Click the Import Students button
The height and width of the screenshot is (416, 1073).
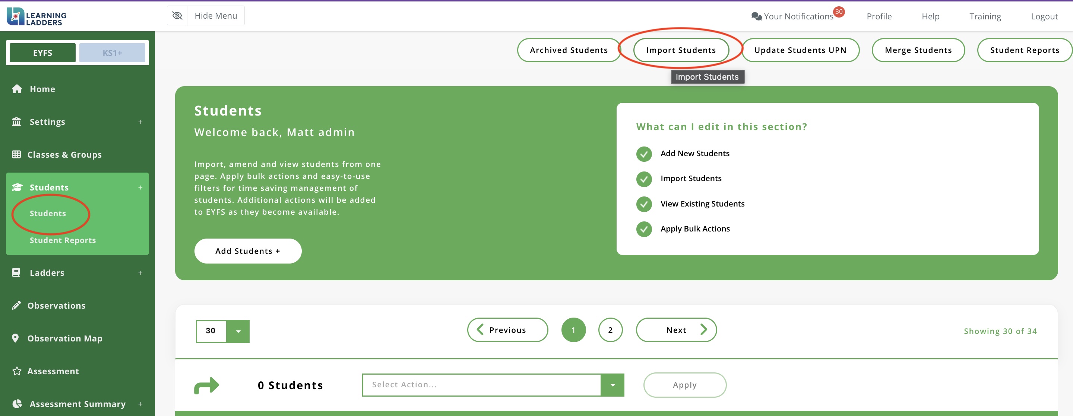click(x=681, y=50)
